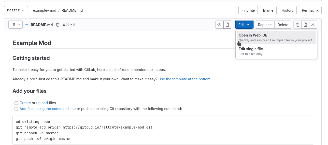The height and width of the screenshot is (145, 328).
Task: Copy file contents icon in toolbar
Action: pyautogui.click(x=297, y=25)
